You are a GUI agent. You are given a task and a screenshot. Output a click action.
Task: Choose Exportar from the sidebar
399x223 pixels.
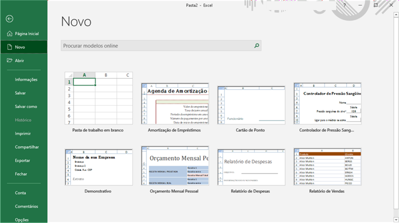23,160
